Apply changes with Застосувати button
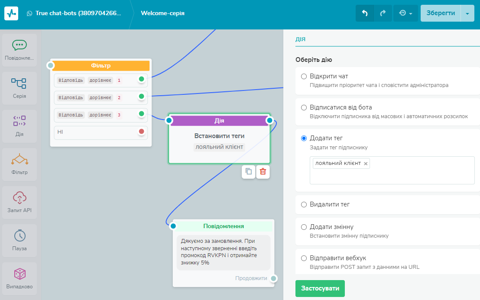Viewport: 480px width, 300px height. click(320, 288)
